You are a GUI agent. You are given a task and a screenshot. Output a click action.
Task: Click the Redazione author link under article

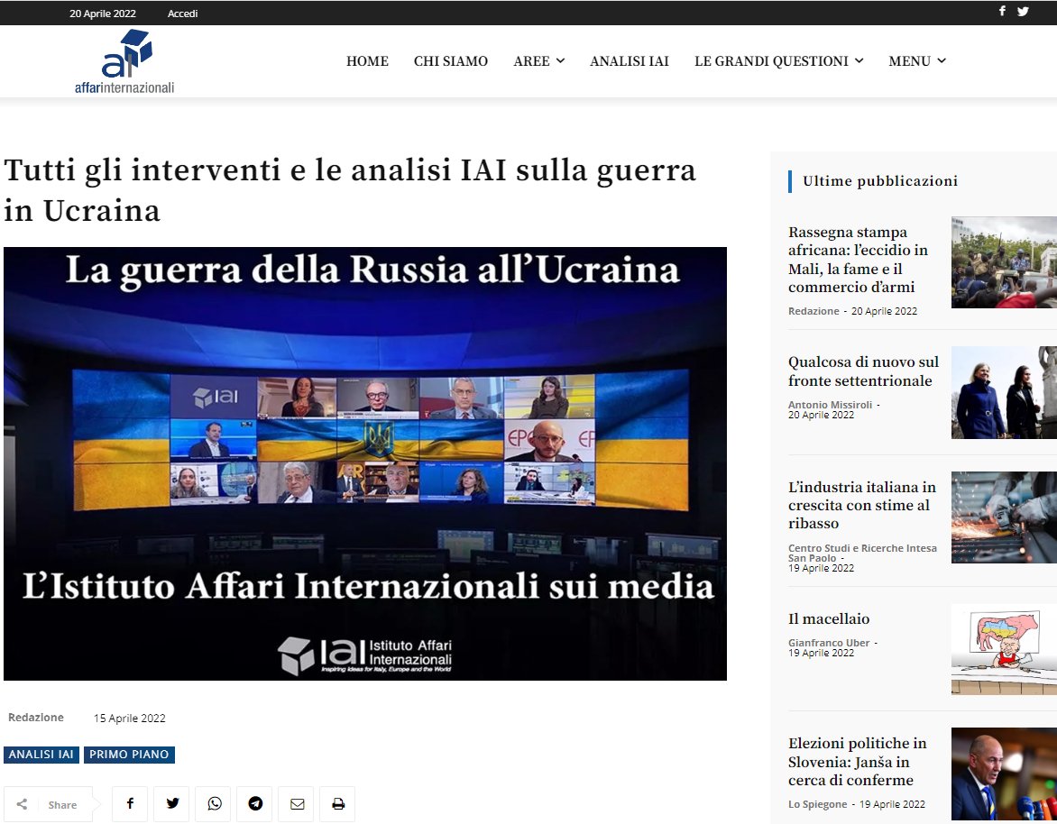[36, 718]
